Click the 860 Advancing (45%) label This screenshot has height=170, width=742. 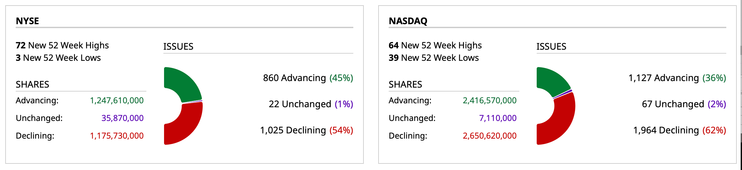[x=308, y=78]
